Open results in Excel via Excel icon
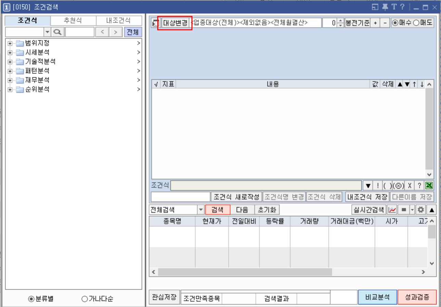 point(429,186)
